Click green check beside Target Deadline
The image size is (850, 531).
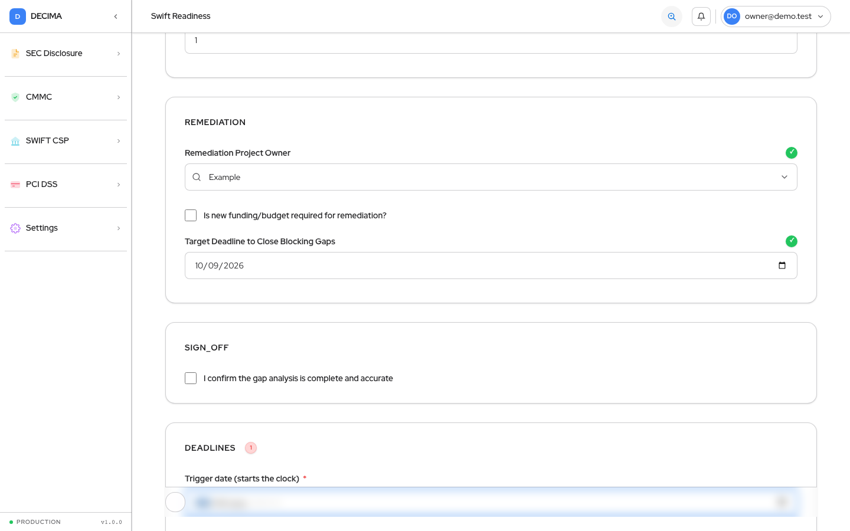tap(792, 241)
